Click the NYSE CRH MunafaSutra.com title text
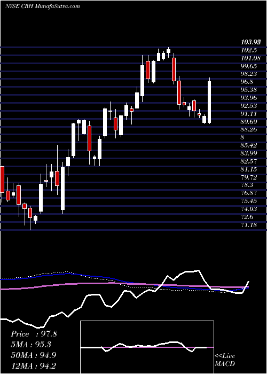The width and height of the screenshot is (267, 374). 42,6
